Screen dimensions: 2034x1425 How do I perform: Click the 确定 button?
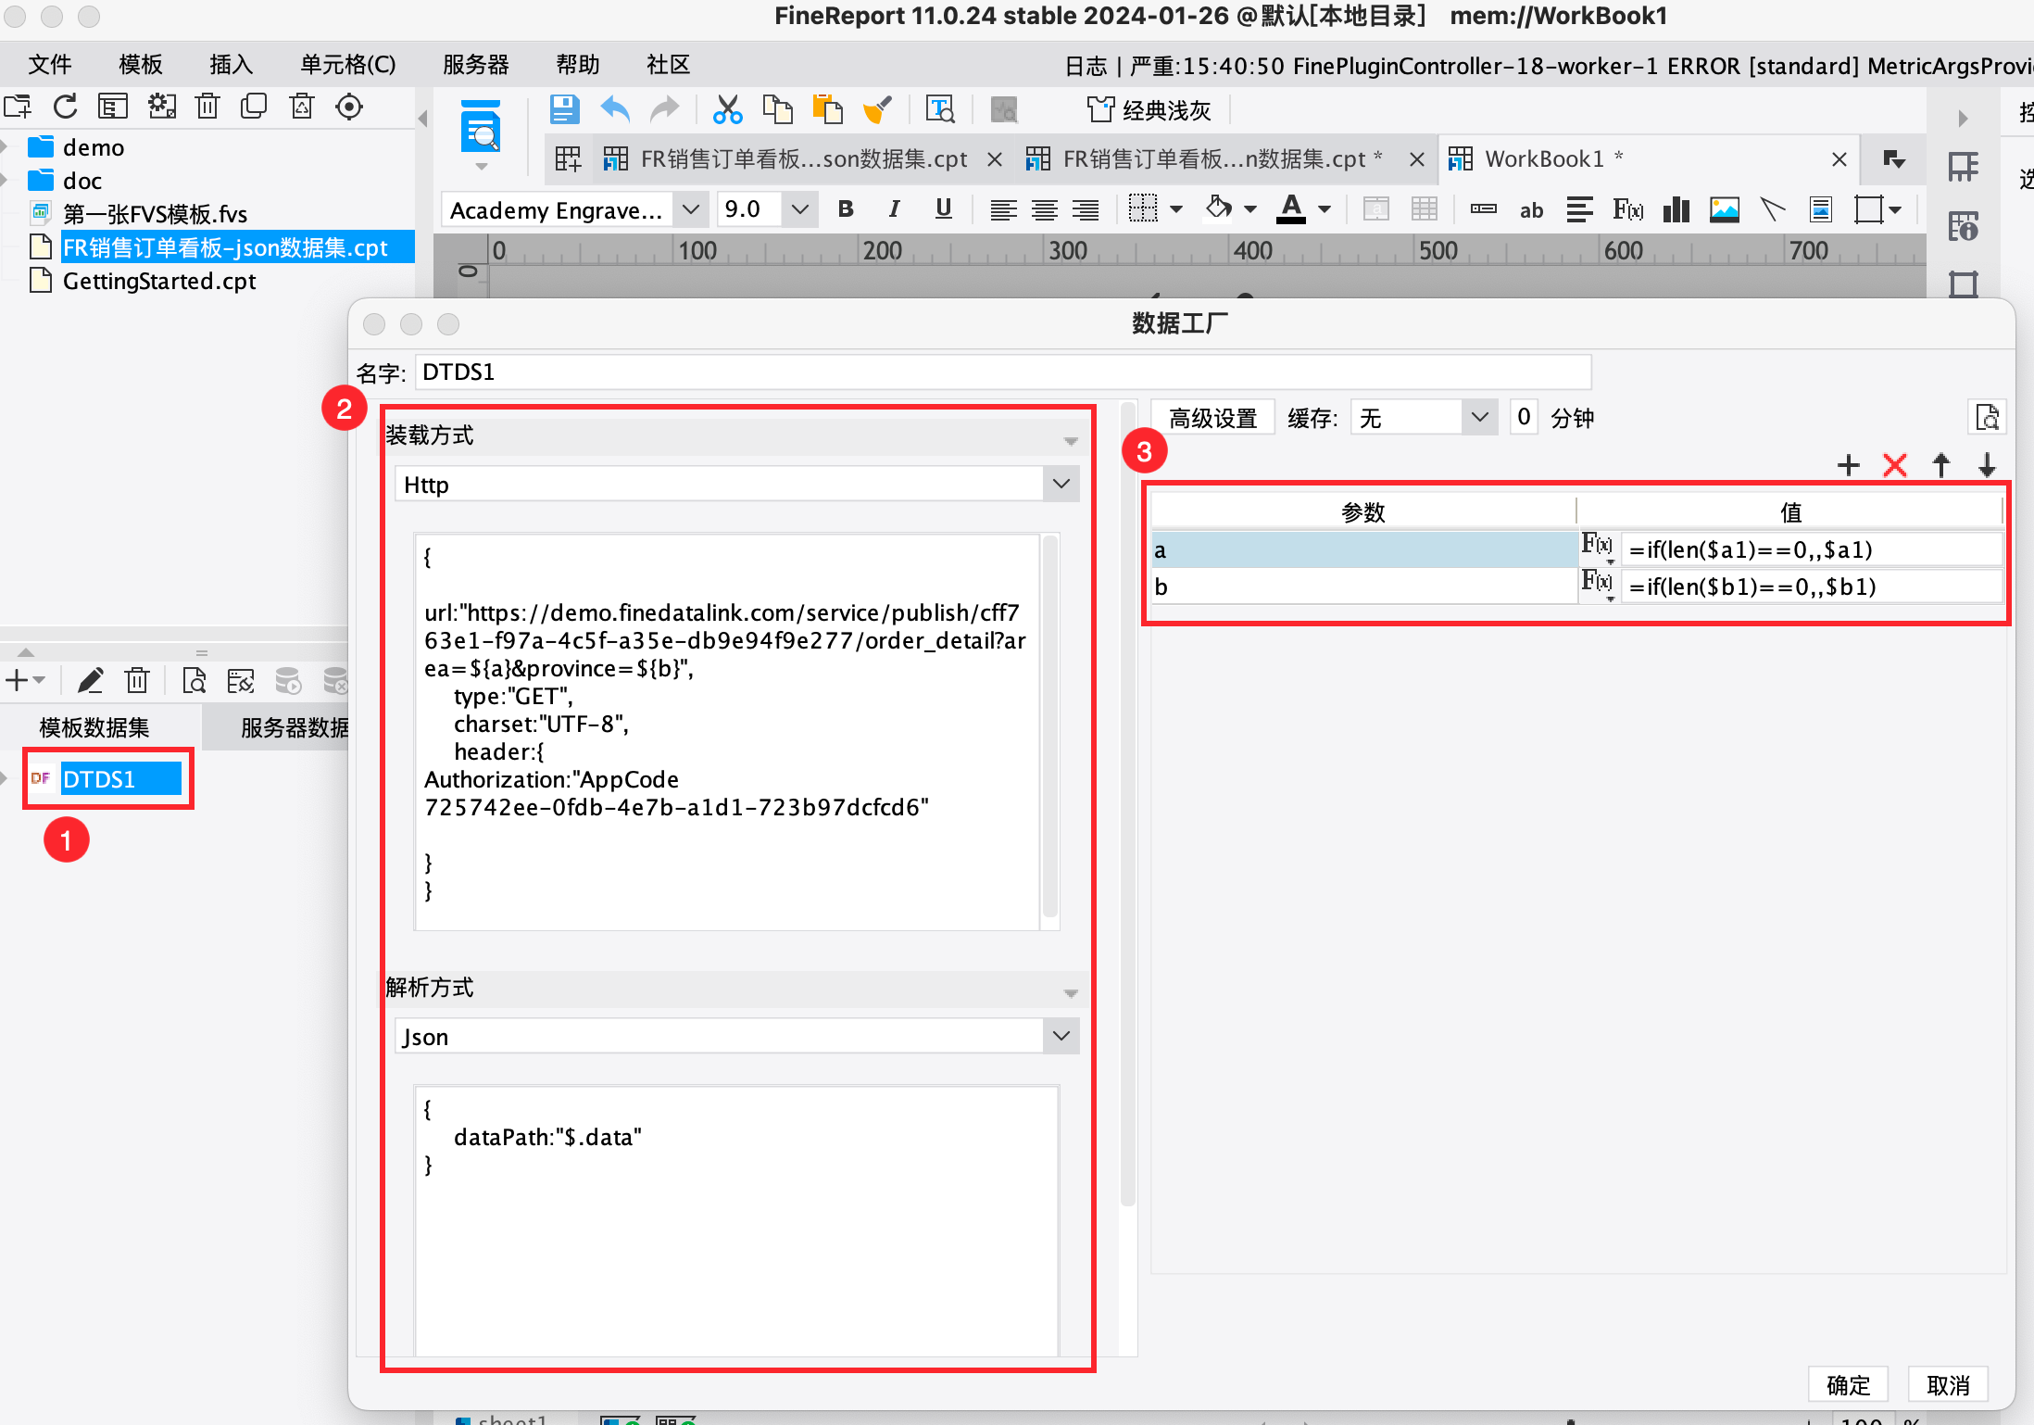(x=1848, y=1384)
